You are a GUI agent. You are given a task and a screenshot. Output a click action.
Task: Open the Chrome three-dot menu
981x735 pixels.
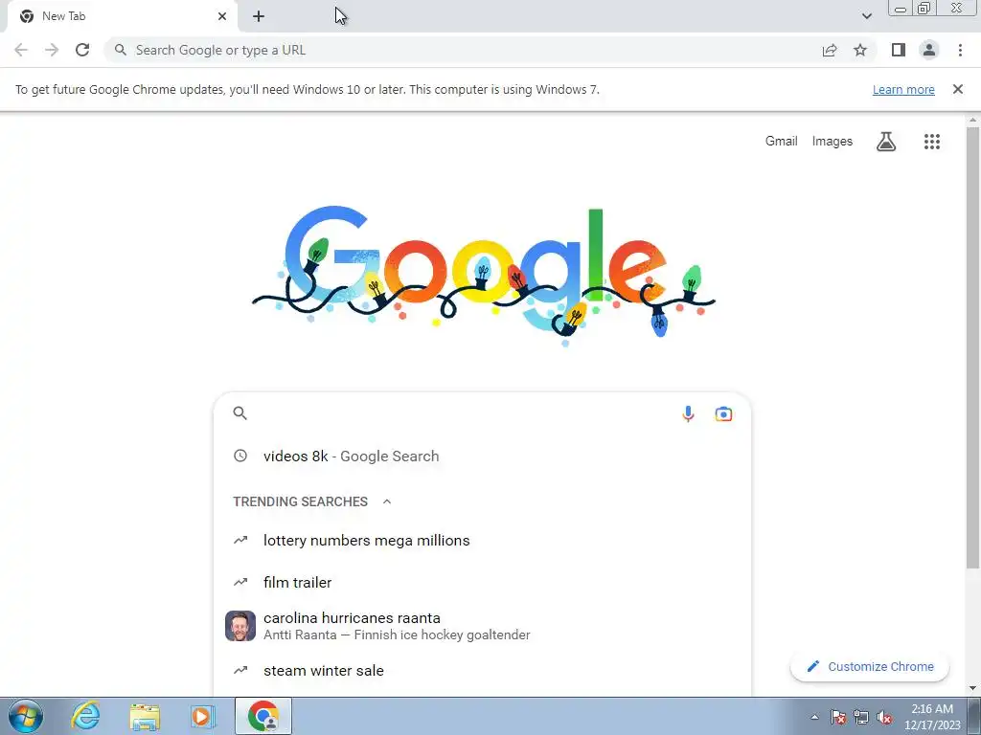pos(960,50)
